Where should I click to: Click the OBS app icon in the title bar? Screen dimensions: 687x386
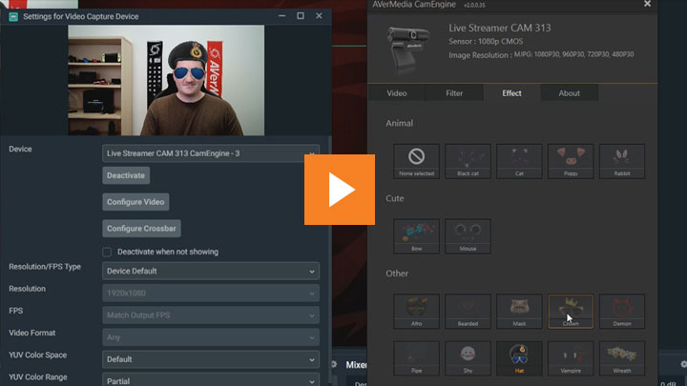(x=13, y=16)
